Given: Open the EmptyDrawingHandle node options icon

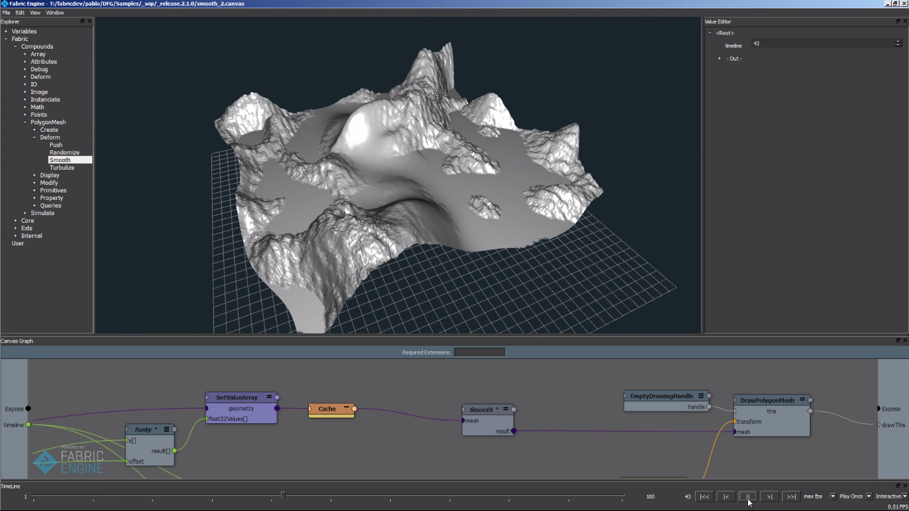Looking at the screenshot, I should (x=701, y=396).
